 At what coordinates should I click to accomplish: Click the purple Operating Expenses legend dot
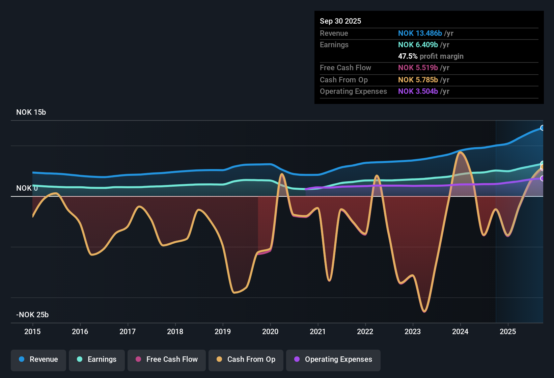tap(297, 359)
